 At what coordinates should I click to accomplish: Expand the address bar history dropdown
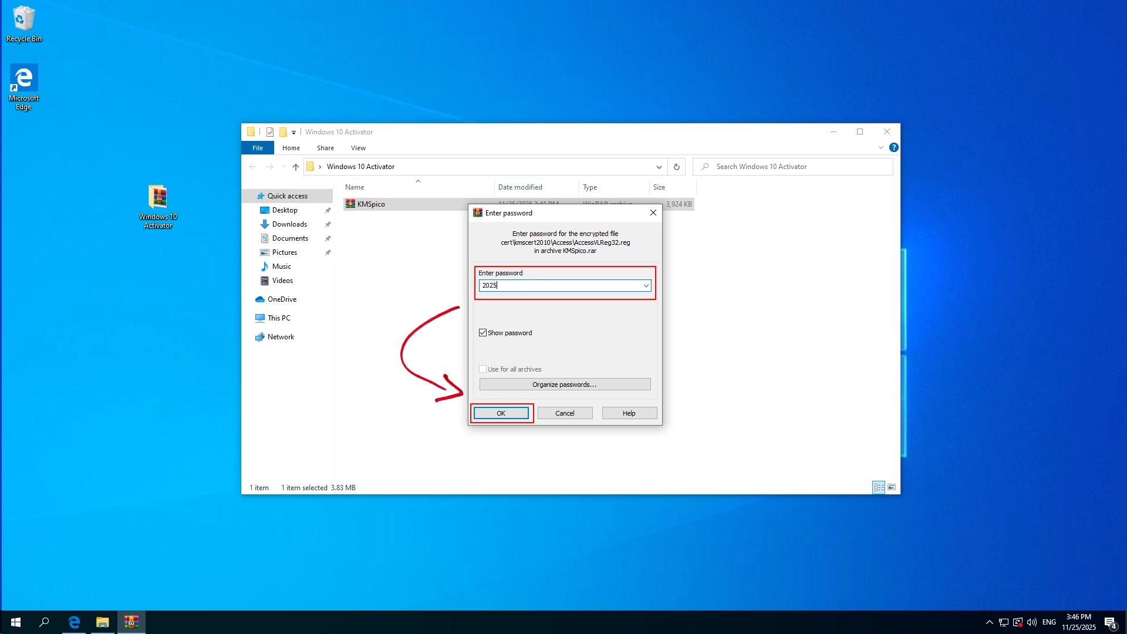click(x=659, y=167)
